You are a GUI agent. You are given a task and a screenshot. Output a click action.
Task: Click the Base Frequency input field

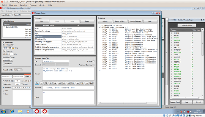point(7,48)
